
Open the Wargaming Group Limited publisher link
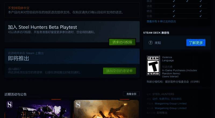tap(170, 108)
